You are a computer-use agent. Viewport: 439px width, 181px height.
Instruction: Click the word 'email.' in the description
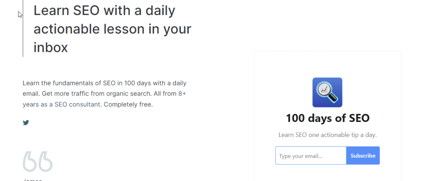(31, 93)
